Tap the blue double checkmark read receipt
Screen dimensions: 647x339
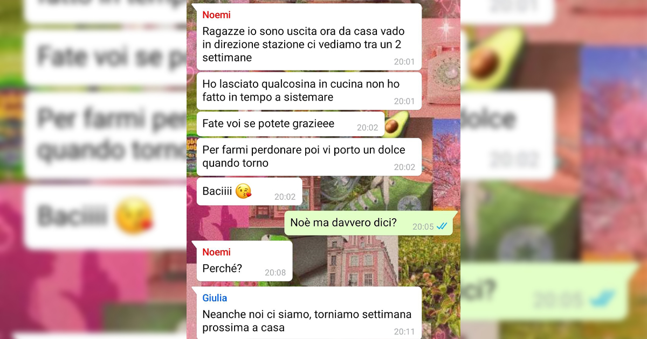(442, 227)
